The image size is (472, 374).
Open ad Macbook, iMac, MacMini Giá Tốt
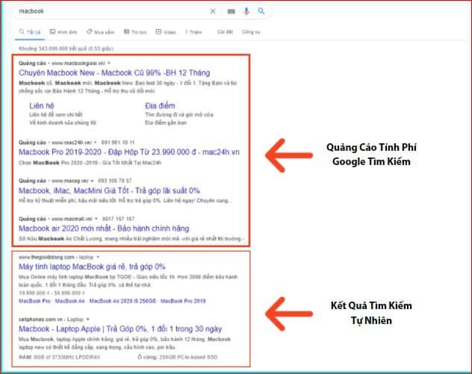tap(109, 190)
